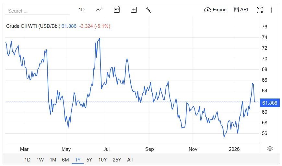Click the 61.886 current price label
The height and width of the screenshot is (166, 282).
click(270, 103)
